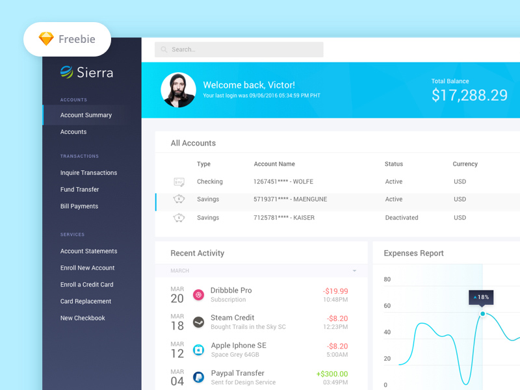Click the MAENGUNE savings piggy bank icon

[179, 200]
